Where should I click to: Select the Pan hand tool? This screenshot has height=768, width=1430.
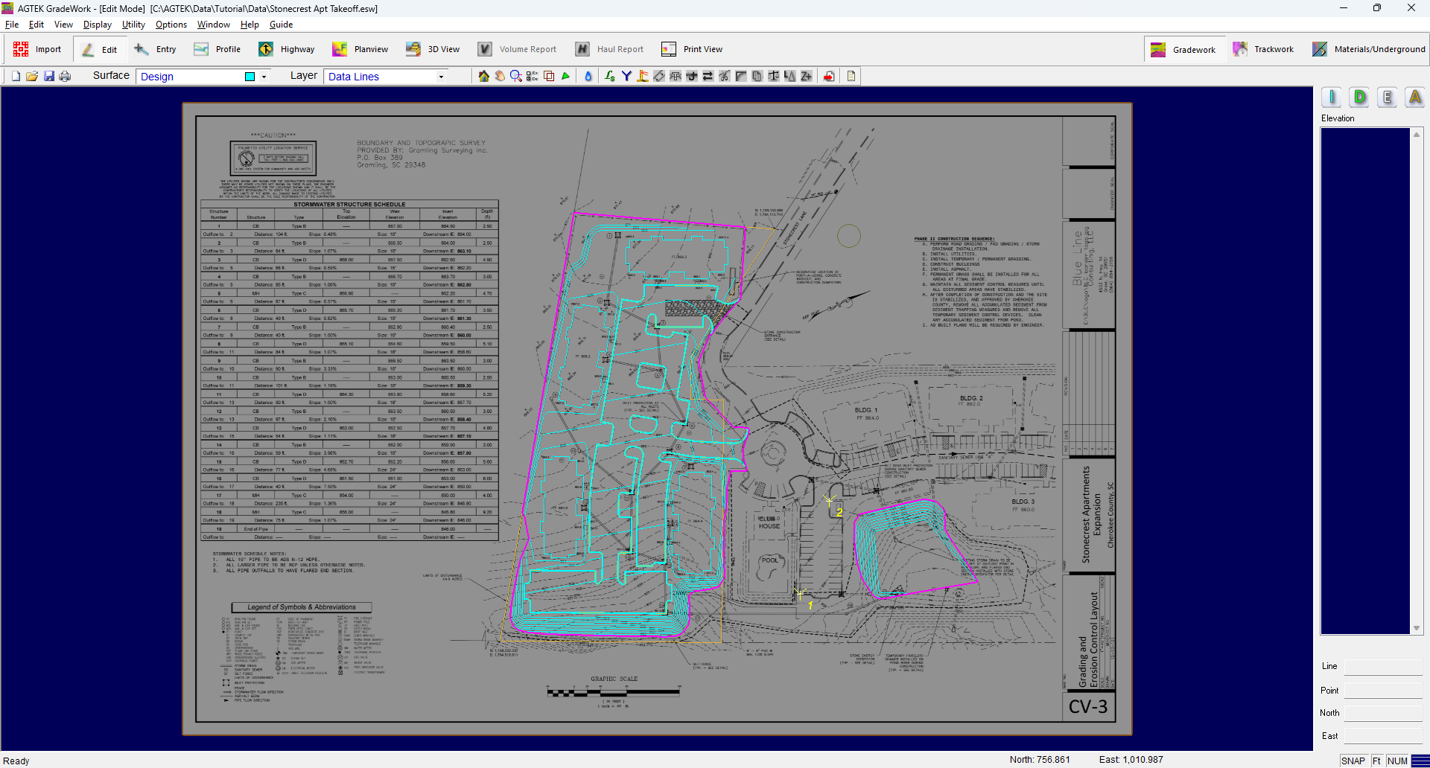(x=499, y=75)
